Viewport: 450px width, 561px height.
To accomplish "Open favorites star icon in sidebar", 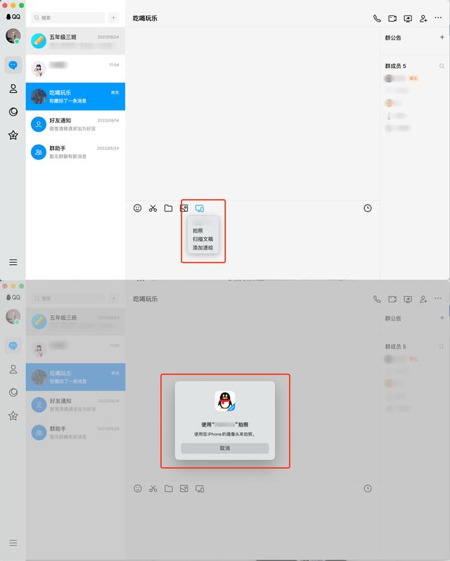I will click(13, 135).
